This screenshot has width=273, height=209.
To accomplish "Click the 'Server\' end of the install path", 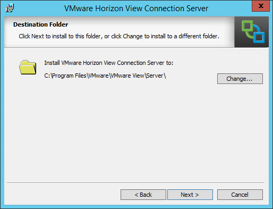I will click(x=156, y=76).
